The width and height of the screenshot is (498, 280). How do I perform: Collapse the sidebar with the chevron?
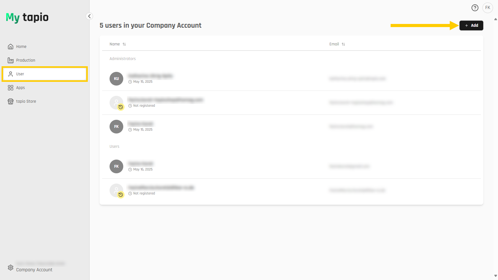pos(89,16)
